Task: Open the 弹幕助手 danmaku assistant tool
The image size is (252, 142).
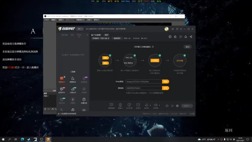Action: tap(62, 80)
